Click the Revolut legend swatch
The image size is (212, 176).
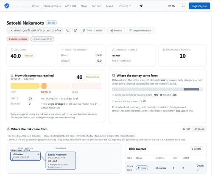tap(161, 95)
